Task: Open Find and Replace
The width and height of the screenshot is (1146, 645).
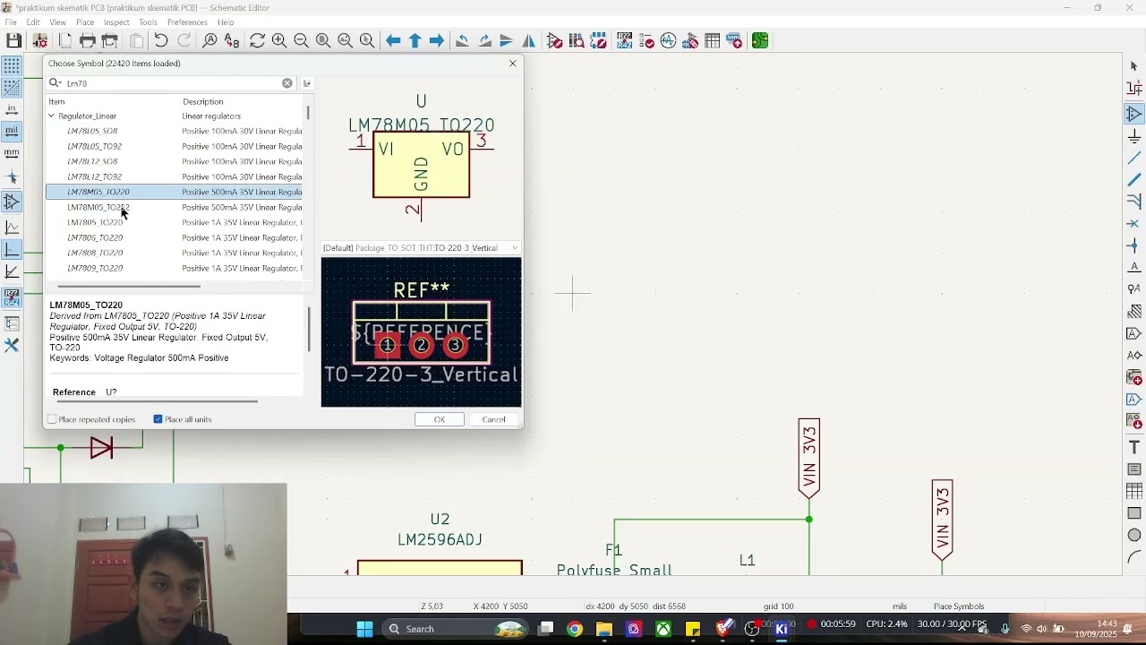Action: 232,41
